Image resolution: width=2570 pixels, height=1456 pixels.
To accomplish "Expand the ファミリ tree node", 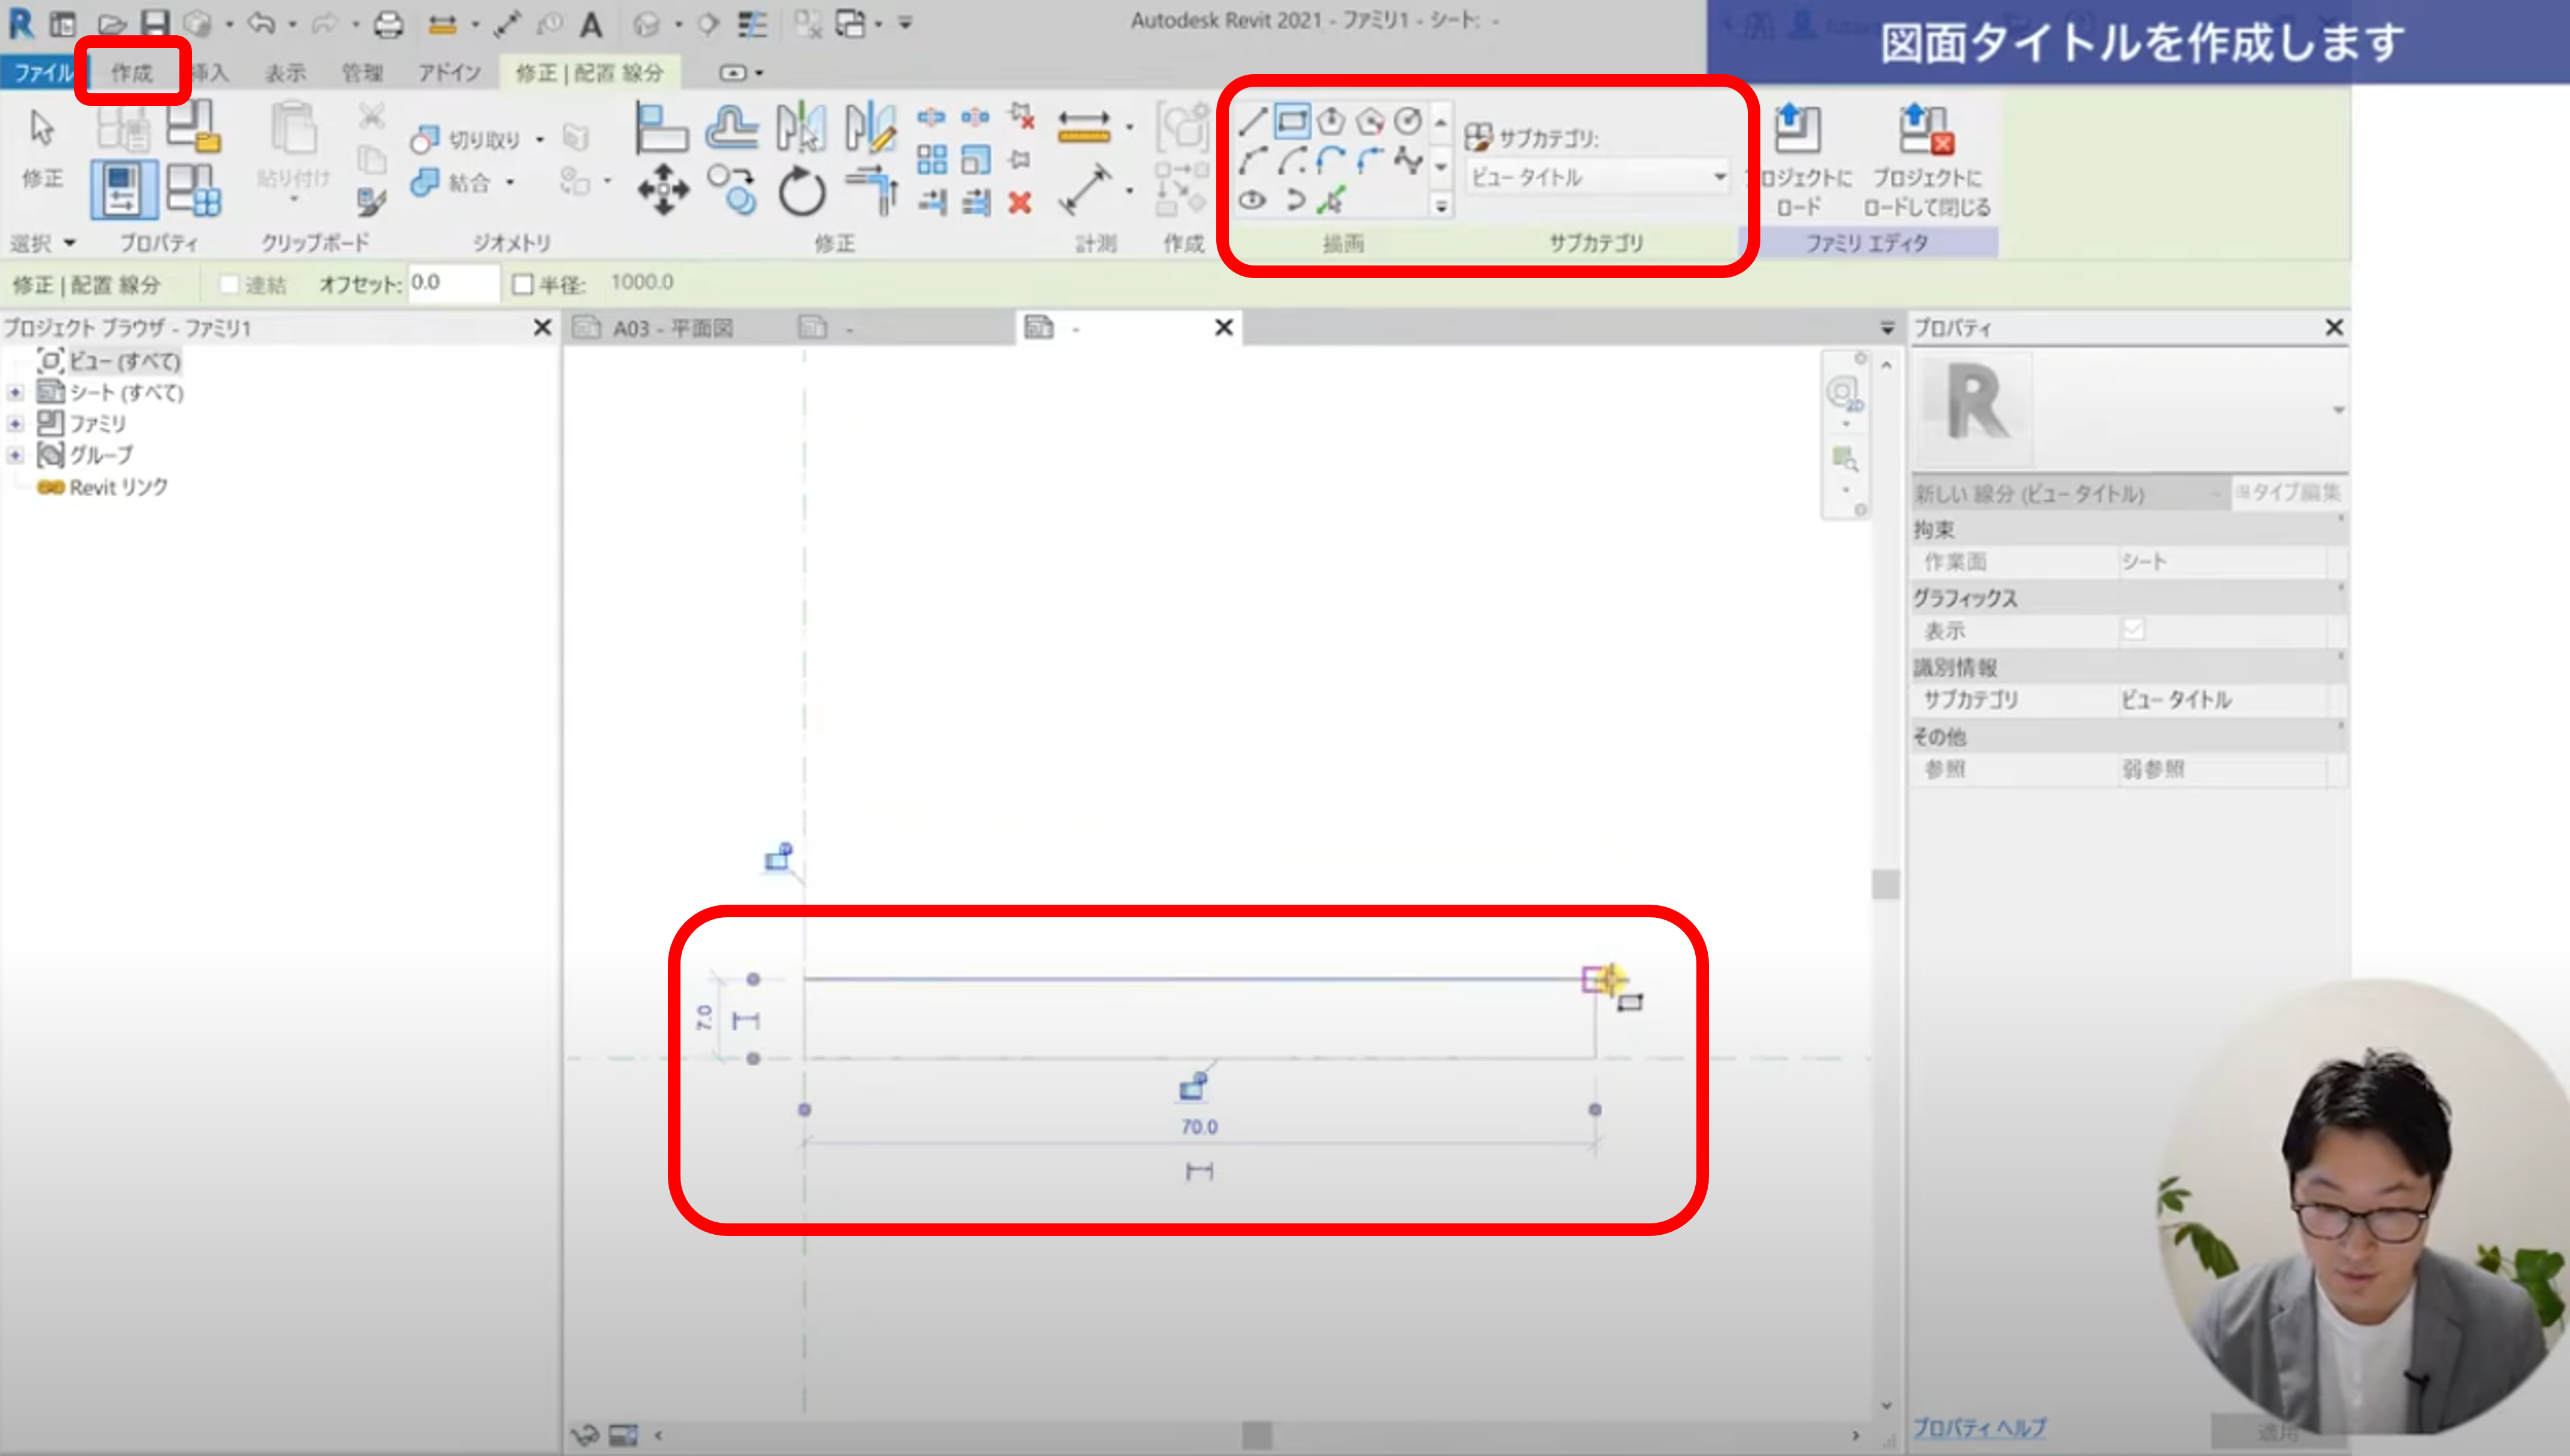I will click(15, 424).
